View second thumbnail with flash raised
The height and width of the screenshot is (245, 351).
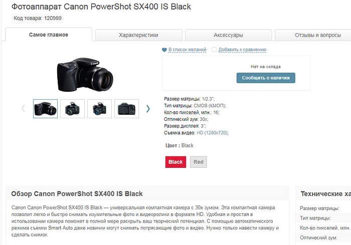tap(73, 109)
